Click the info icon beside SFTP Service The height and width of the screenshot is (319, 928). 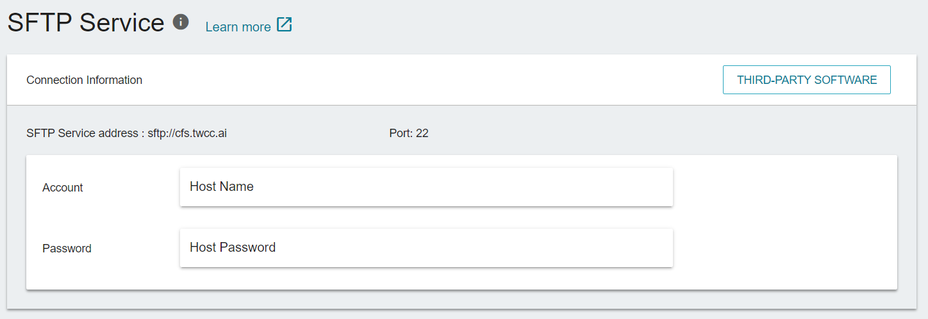pos(181,22)
